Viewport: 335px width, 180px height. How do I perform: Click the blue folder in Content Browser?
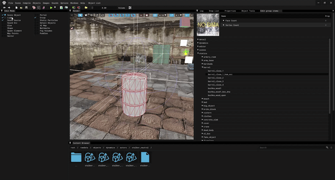76,157
